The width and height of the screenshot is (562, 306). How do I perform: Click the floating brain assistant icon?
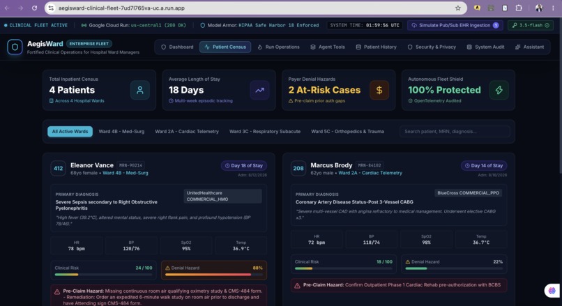click(x=552, y=290)
